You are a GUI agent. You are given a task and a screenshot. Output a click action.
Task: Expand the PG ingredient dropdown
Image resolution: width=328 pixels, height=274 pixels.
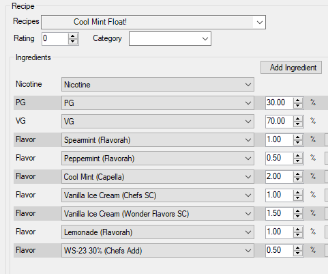pyautogui.click(x=158, y=103)
